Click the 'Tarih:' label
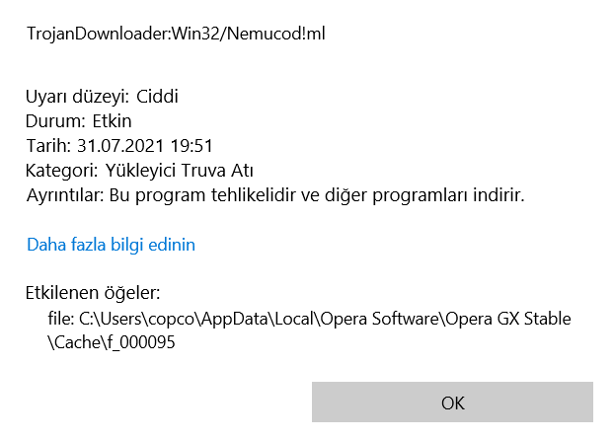Screen dimensions: 613x439 [52, 146]
